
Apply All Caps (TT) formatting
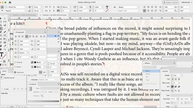tap(46, 7)
